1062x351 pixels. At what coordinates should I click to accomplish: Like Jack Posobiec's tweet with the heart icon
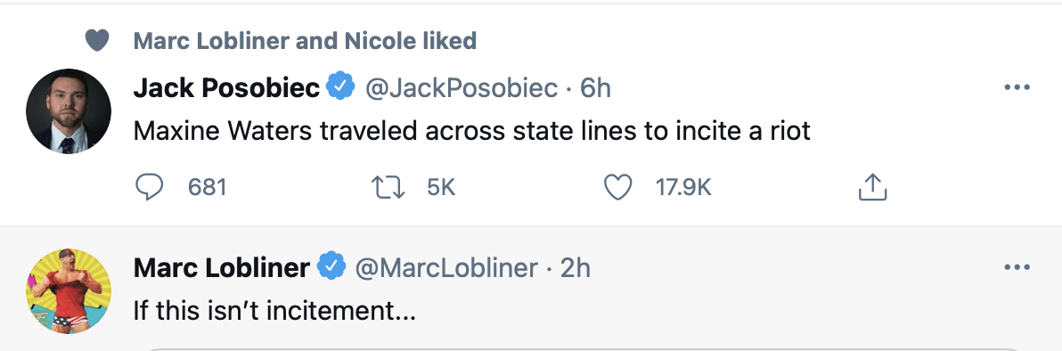617,187
